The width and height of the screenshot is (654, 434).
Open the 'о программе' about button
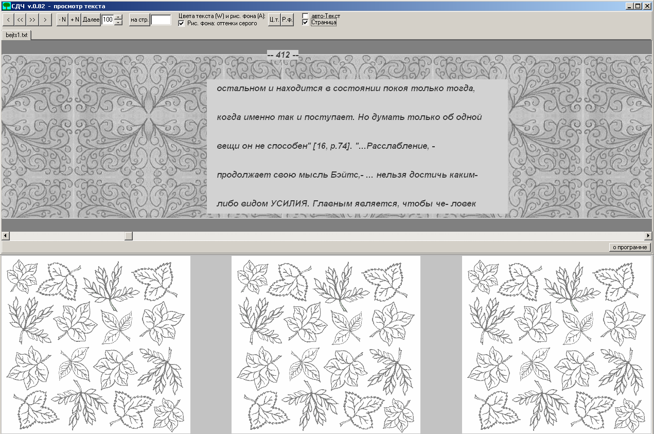click(x=630, y=247)
